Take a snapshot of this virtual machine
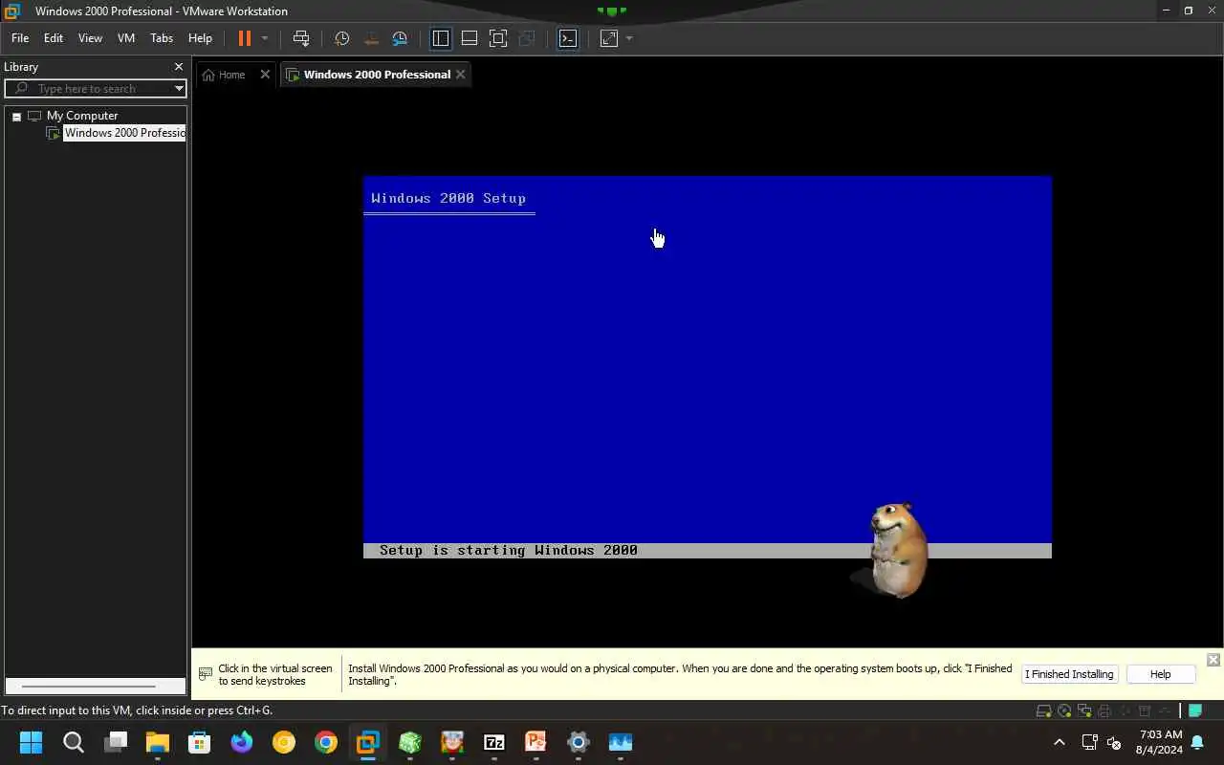Image resolution: width=1224 pixels, height=765 pixels. 341,38
